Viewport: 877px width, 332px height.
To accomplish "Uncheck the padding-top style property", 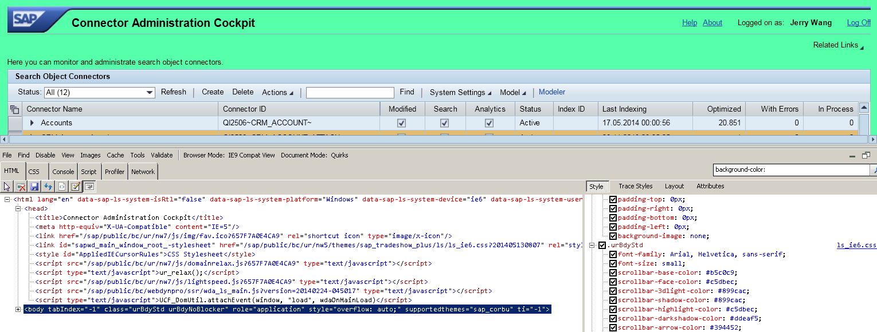I will click(613, 199).
